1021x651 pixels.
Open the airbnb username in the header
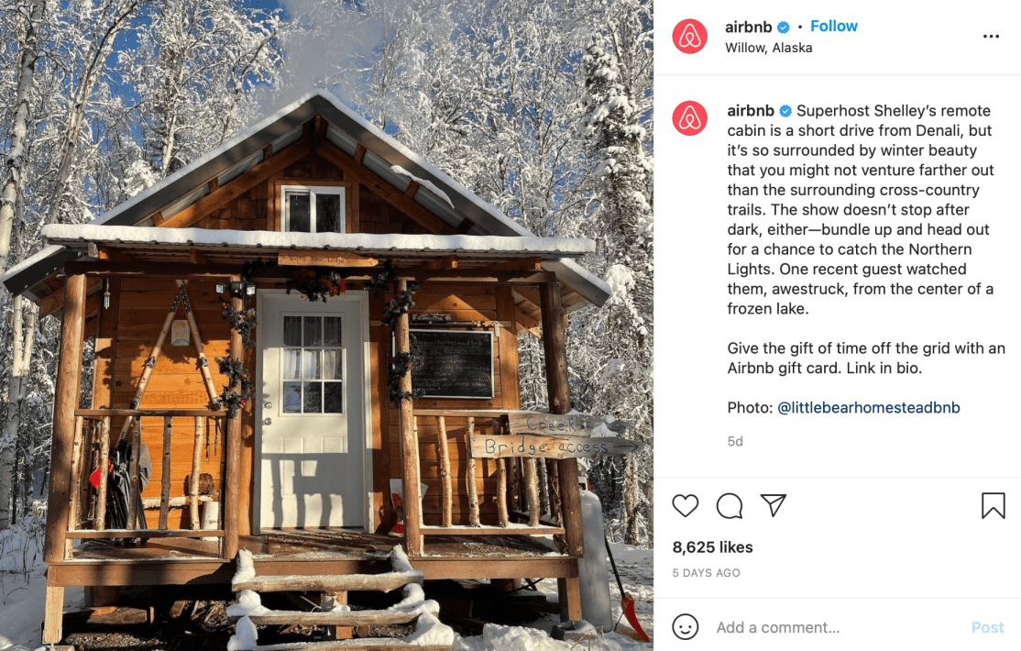[x=748, y=27]
